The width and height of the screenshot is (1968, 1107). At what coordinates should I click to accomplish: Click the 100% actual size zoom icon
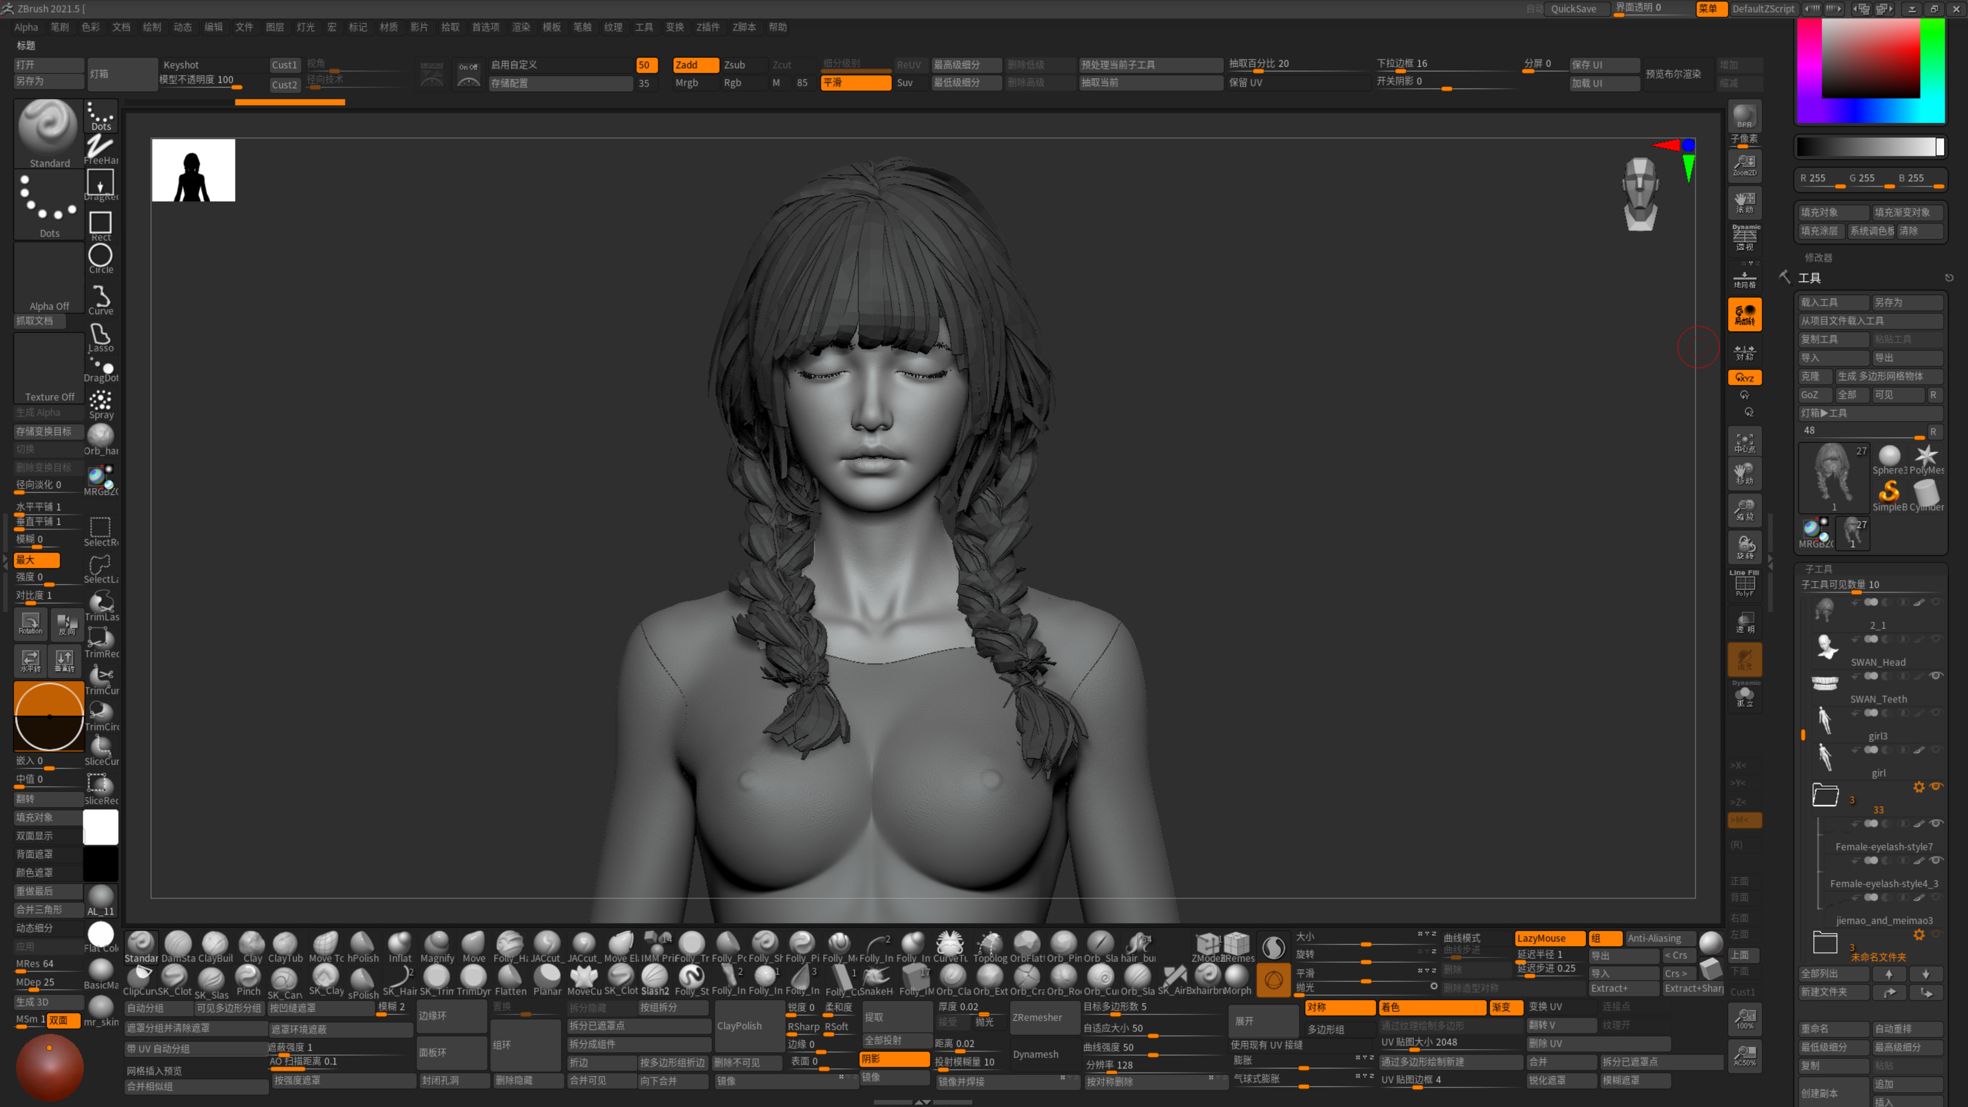(1745, 1018)
